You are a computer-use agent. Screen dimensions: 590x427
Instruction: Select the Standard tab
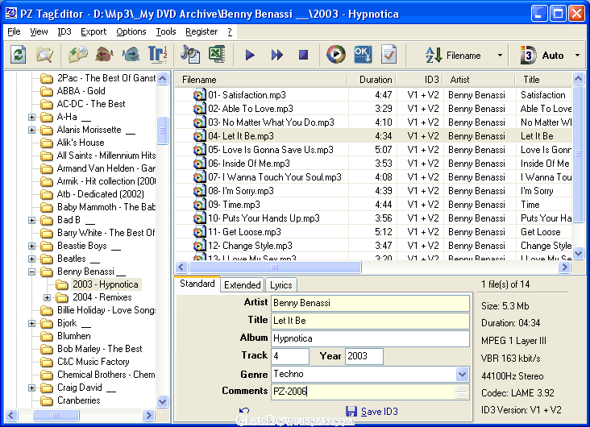[x=197, y=284]
